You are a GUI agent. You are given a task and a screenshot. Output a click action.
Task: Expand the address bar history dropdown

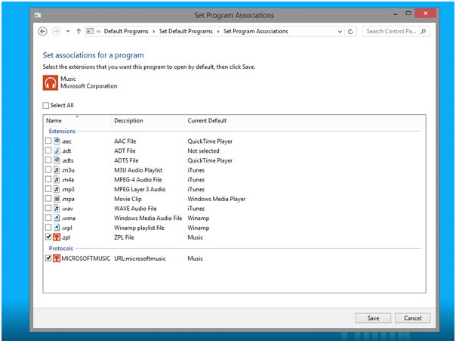340,32
